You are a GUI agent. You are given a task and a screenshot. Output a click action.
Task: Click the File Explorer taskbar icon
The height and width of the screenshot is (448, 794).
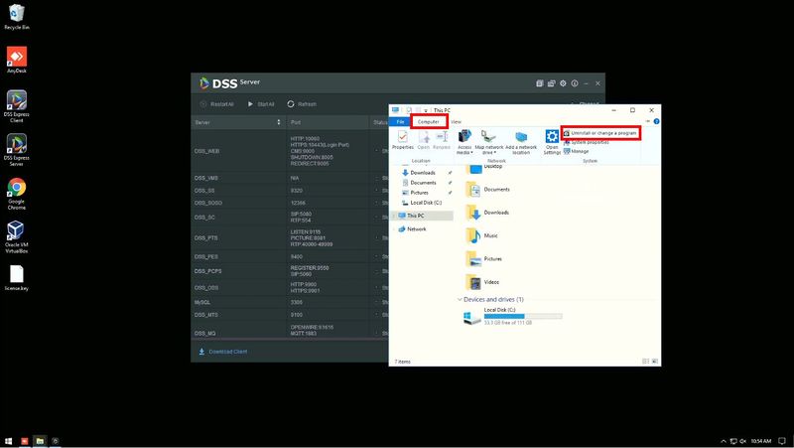pyautogui.click(x=40, y=441)
